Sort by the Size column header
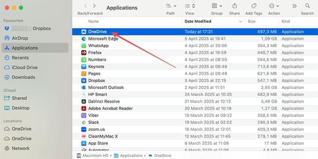 [x=252, y=21]
